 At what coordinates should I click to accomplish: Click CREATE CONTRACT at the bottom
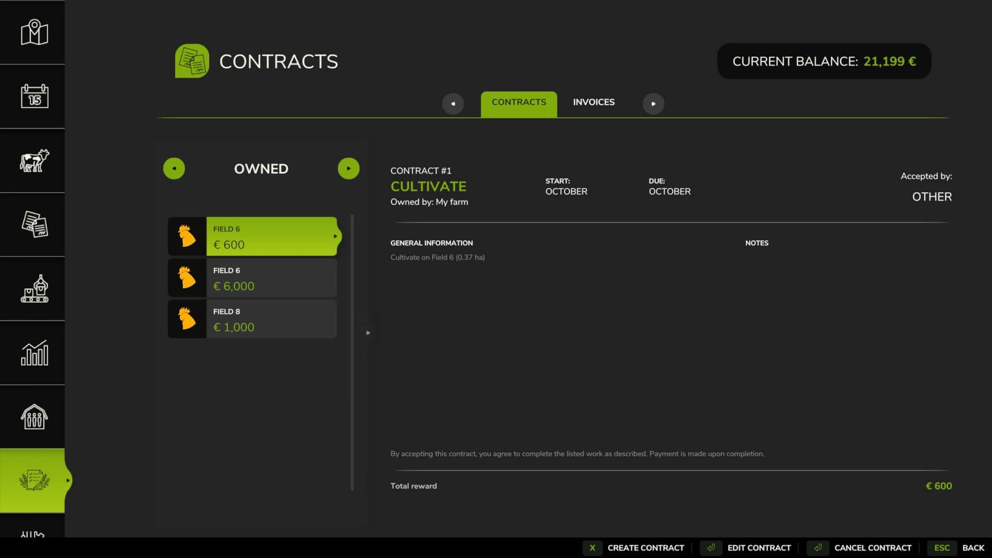[x=646, y=548]
